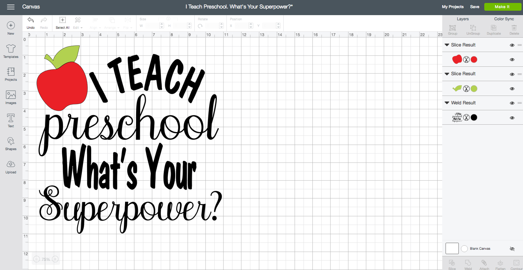The image size is (523, 270).
Task: Open the Templates panel
Action: click(11, 51)
